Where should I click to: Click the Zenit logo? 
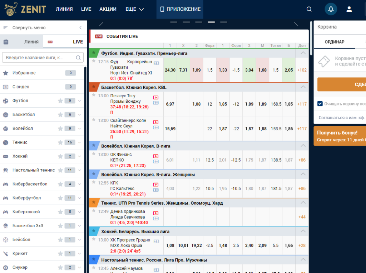click(x=25, y=9)
